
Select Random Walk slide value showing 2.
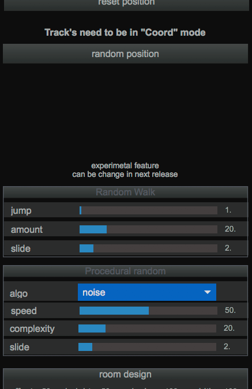pyautogui.click(x=228, y=248)
